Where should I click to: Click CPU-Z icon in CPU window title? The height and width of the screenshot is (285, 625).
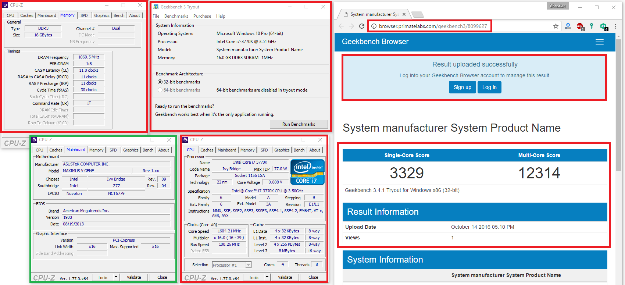[x=185, y=140]
